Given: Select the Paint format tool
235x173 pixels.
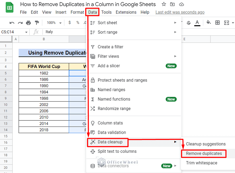Looking at the screenshot, I should 37,23.
